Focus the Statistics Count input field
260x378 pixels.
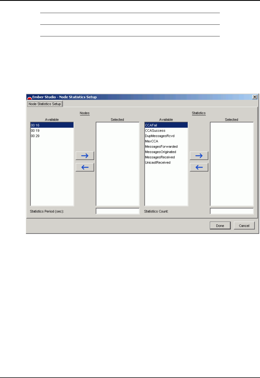pos(232,211)
